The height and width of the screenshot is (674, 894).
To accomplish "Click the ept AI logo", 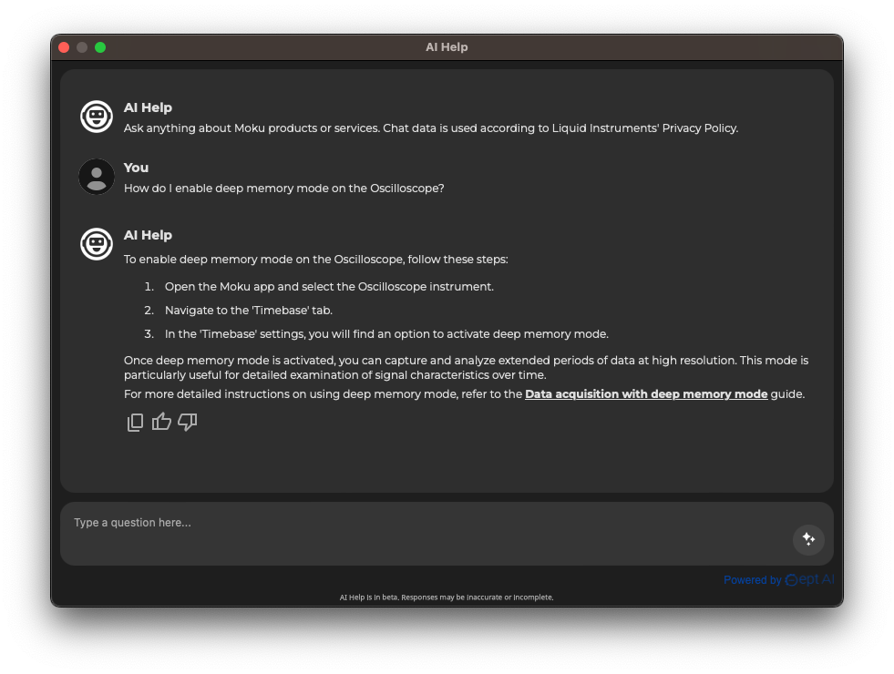I will (809, 579).
